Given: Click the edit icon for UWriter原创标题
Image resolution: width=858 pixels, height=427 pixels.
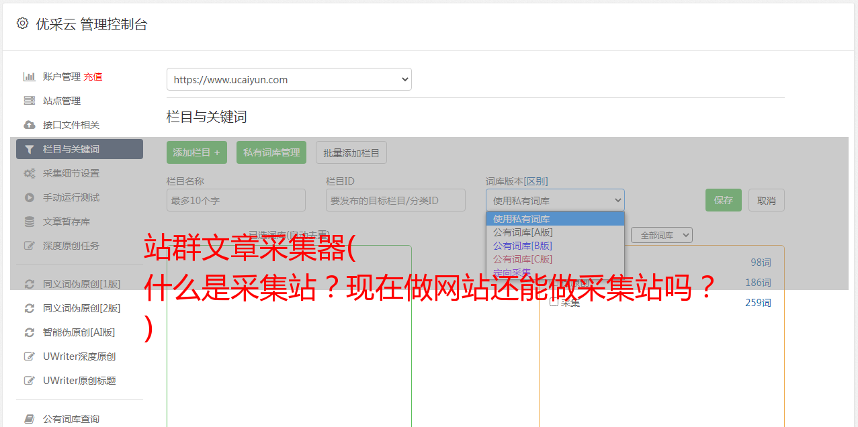Looking at the screenshot, I should 30,381.
